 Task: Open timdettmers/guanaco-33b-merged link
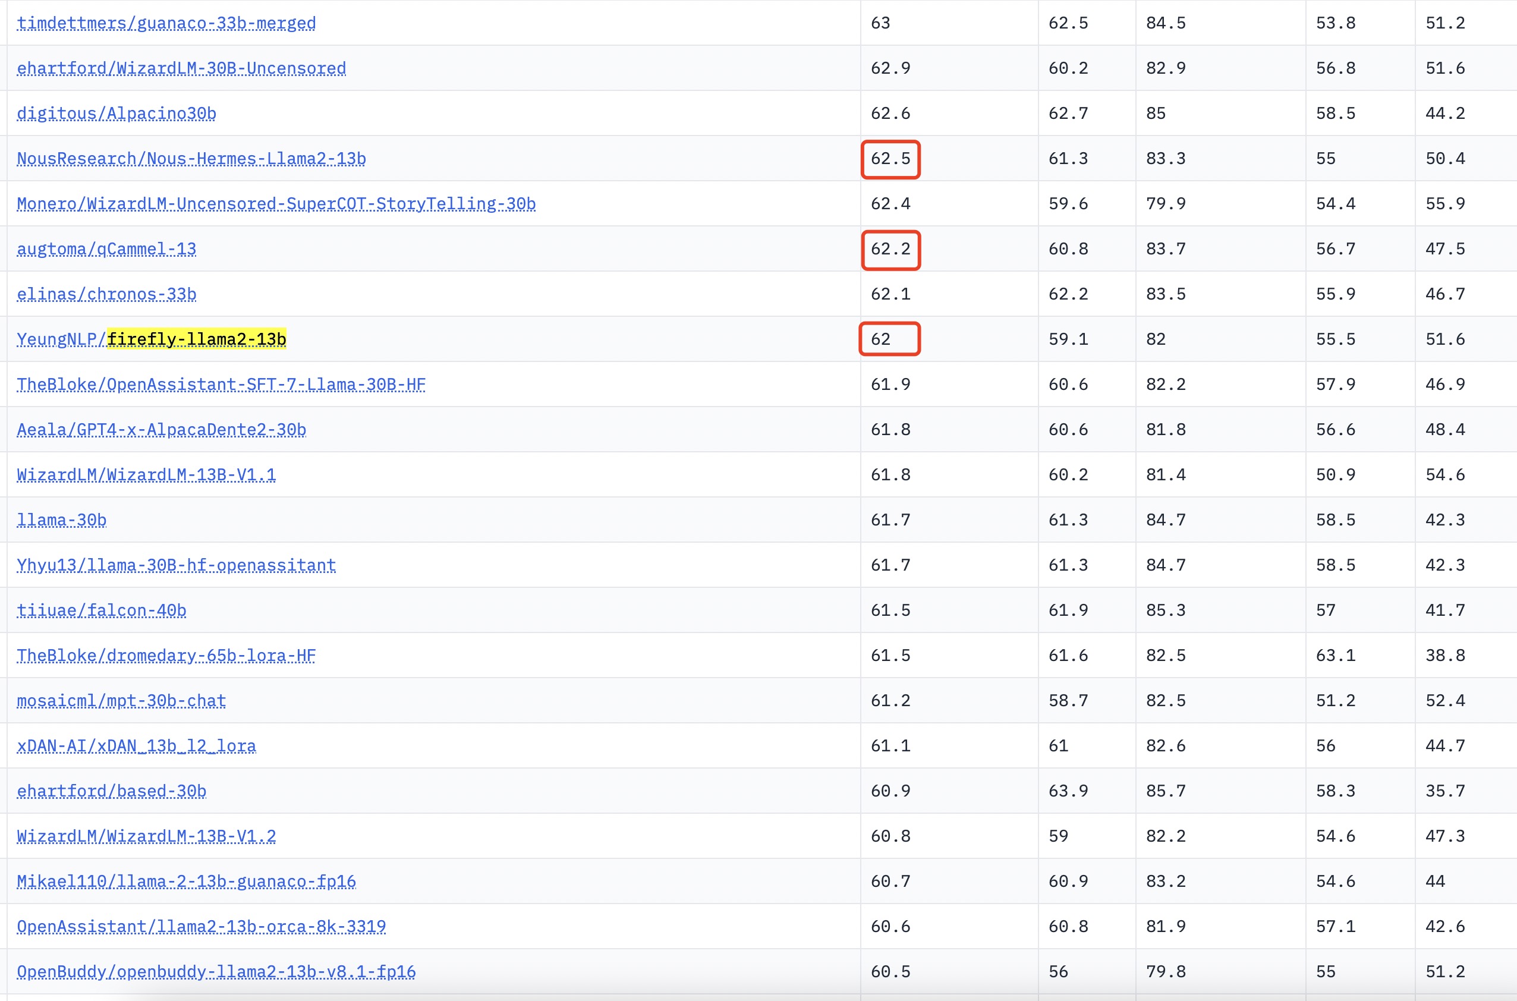[x=166, y=23]
